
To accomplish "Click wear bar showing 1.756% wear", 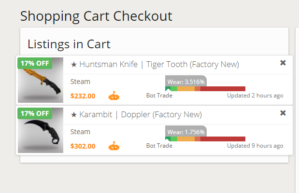I will (x=205, y=139).
